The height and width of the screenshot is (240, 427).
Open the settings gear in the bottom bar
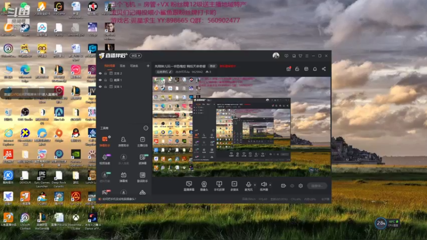[x=301, y=186]
